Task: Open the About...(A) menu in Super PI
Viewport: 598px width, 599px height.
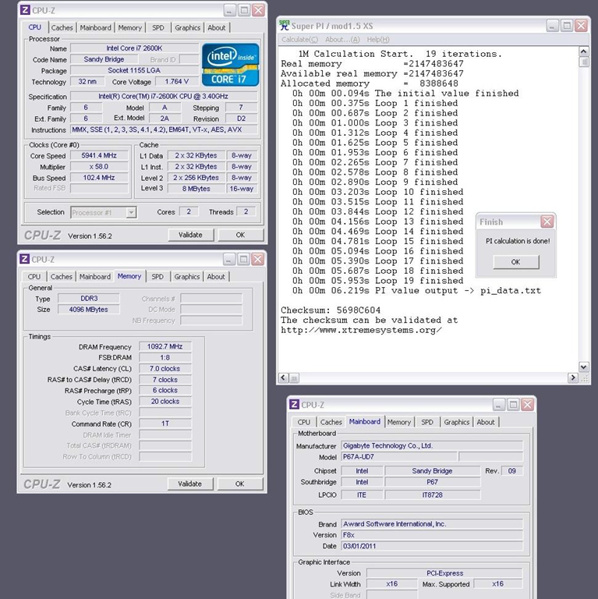Action: click(342, 39)
